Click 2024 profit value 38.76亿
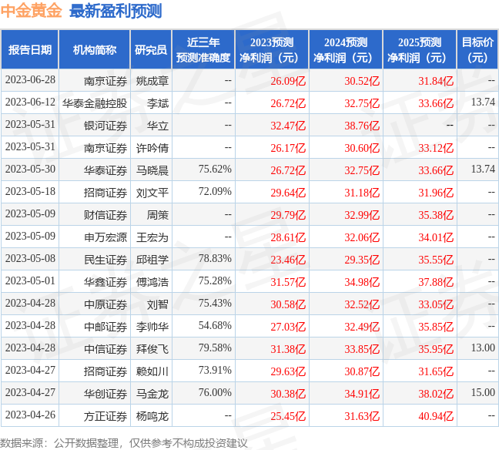Viewport: 499px width, 450px height. click(x=362, y=126)
